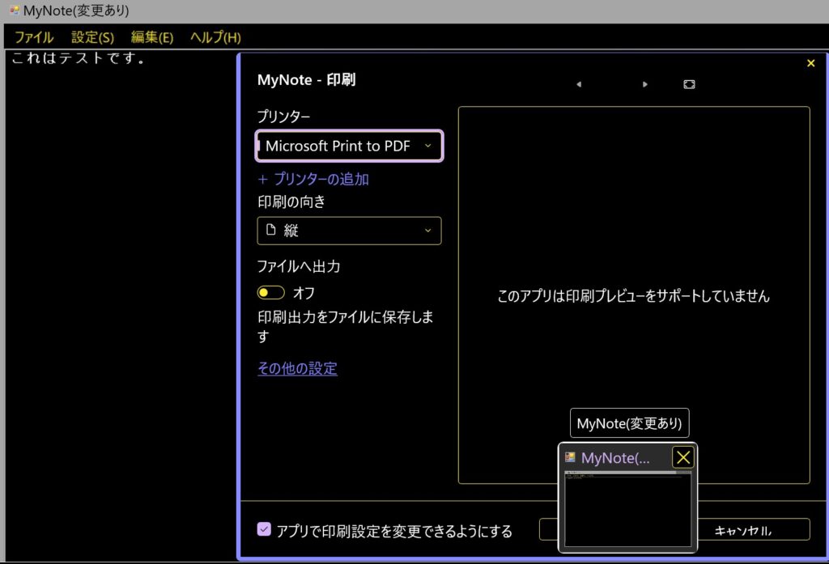Click MyNote icon in thumbnail preview header
Screen dimensions: 829x564
pos(571,457)
